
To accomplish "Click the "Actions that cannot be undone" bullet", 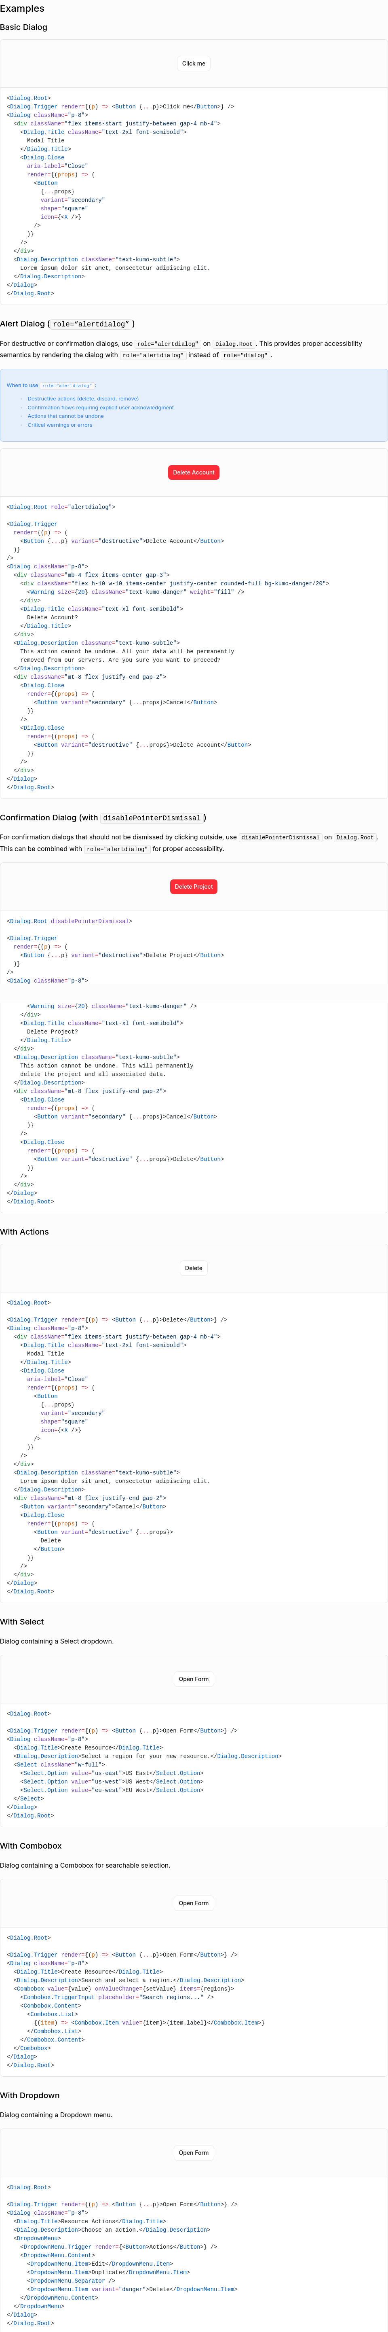I will click(65, 416).
